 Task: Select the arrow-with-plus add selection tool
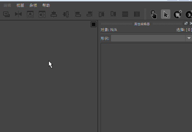click(x=178, y=14)
